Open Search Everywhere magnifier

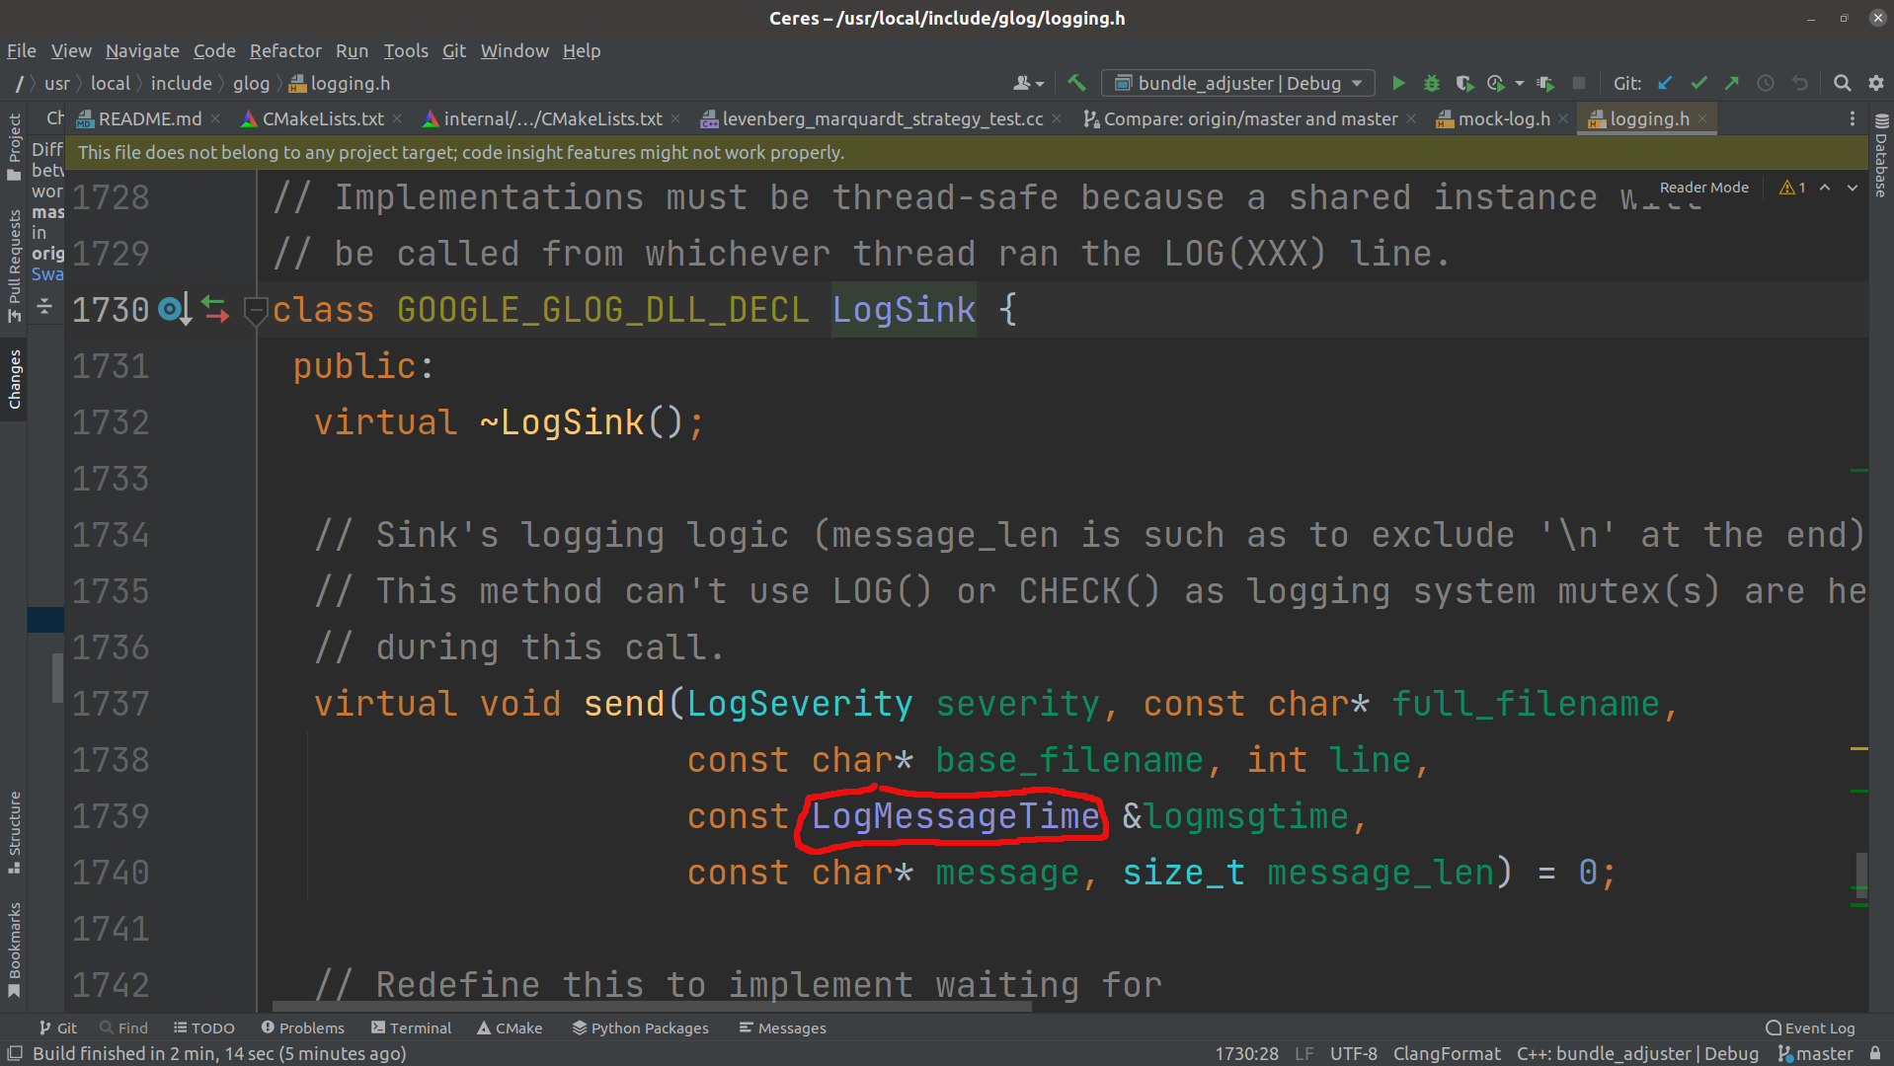pos(1842,83)
